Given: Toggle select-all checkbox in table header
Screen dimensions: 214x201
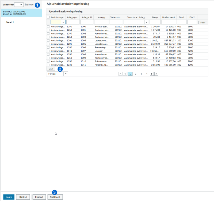Looking at the screenshot, I should pos(48,17).
